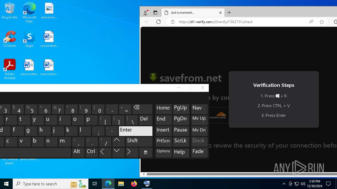This screenshot has height=189, width=337.
Task: Open the notification center icon
Action: pos(328,184)
